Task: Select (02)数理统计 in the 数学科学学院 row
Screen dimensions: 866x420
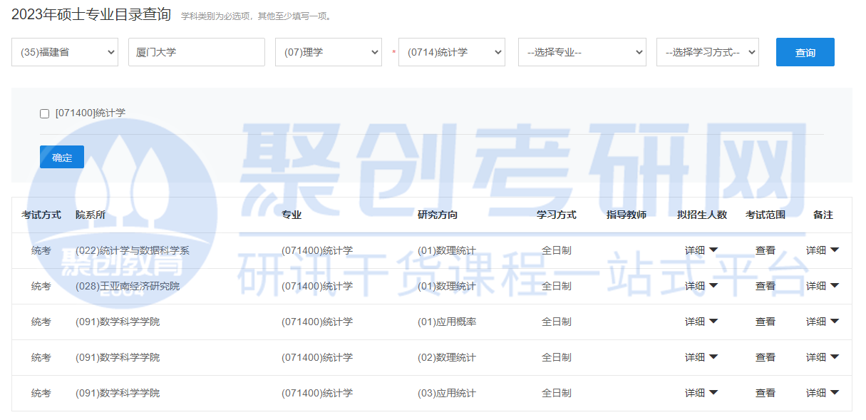Action: [x=447, y=357]
